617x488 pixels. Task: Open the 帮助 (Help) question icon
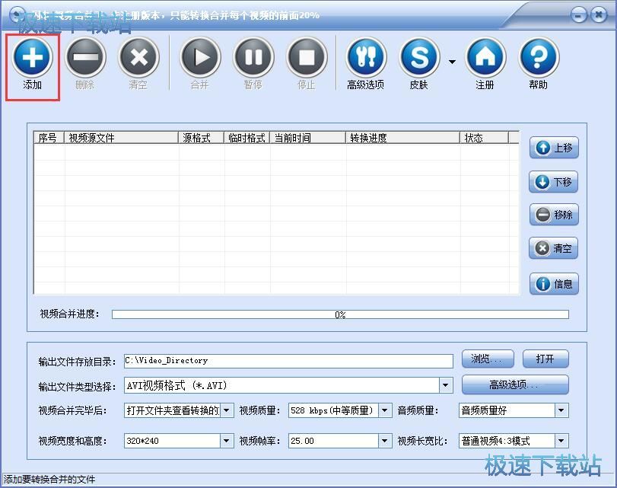point(539,57)
